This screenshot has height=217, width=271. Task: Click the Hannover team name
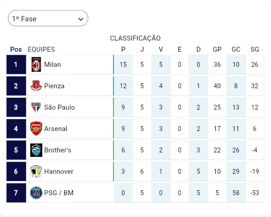(59, 172)
